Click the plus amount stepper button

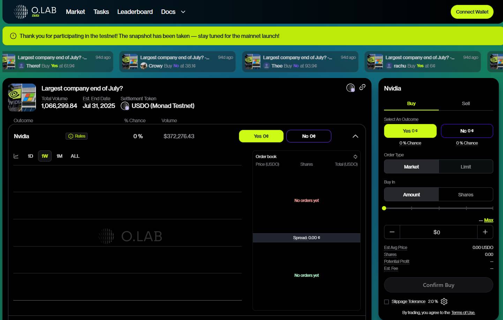click(x=485, y=232)
